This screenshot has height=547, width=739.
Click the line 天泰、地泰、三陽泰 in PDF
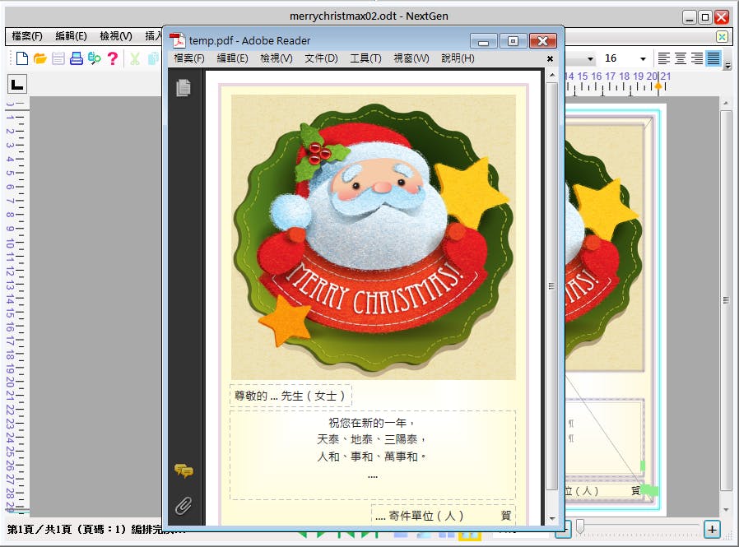coord(367,439)
